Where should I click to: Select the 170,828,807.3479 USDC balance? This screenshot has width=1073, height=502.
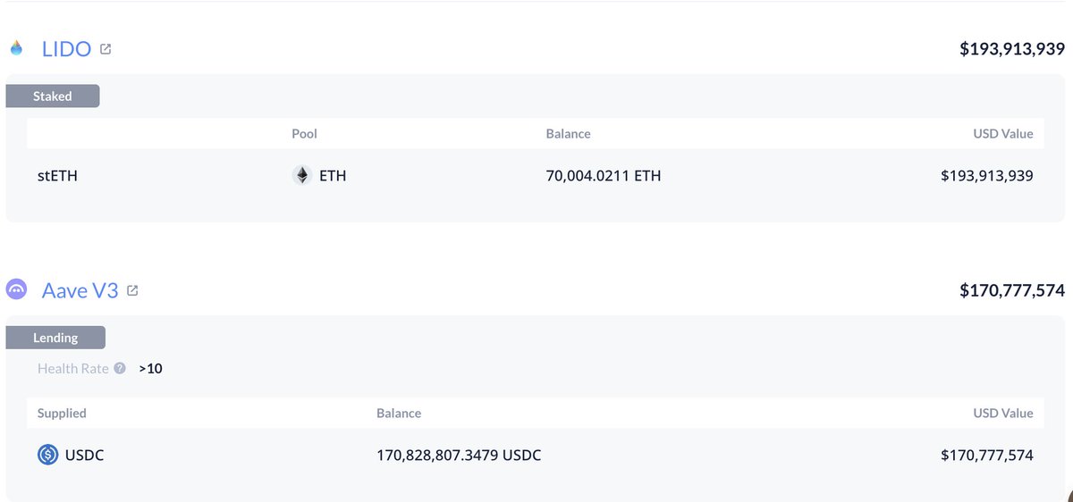pos(459,456)
